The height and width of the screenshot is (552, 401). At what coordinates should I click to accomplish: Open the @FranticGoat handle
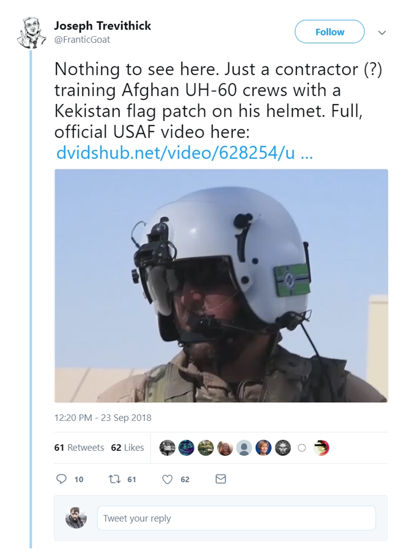point(82,39)
